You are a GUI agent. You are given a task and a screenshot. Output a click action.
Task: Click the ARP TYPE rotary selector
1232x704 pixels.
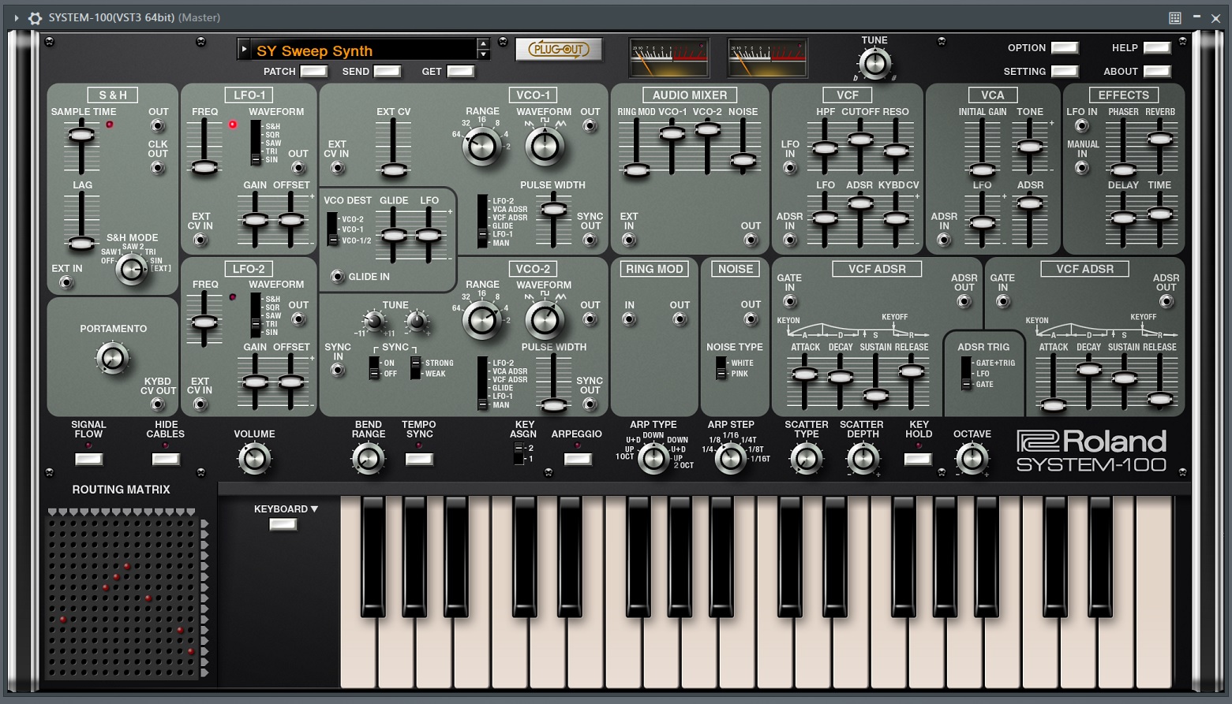pyautogui.click(x=653, y=459)
